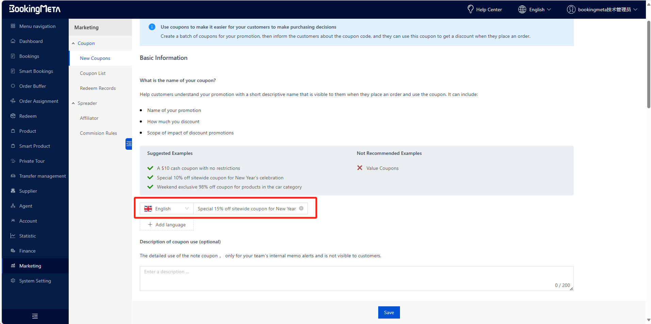Click the Supplier icon in sidebar
Image resolution: width=651 pixels, height=324 pixels.
click(x=13, y=191)
